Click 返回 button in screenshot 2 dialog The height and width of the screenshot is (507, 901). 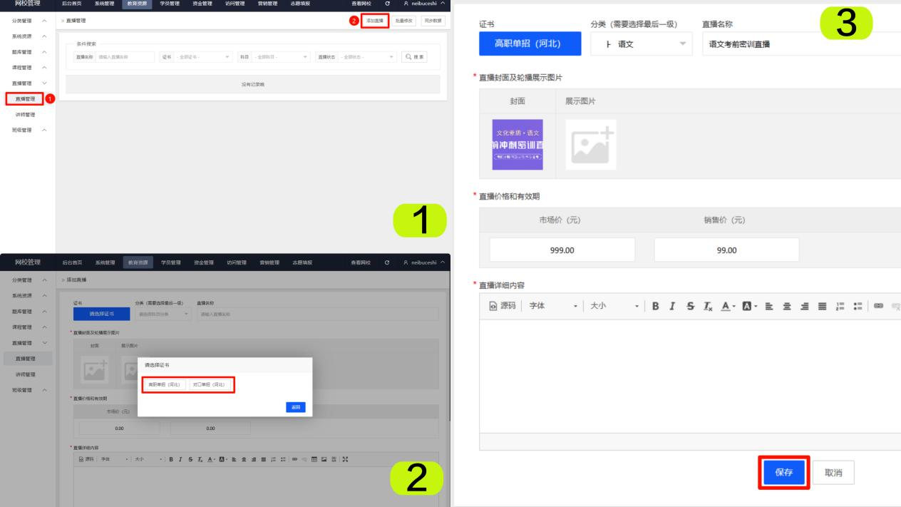(296, 407)
